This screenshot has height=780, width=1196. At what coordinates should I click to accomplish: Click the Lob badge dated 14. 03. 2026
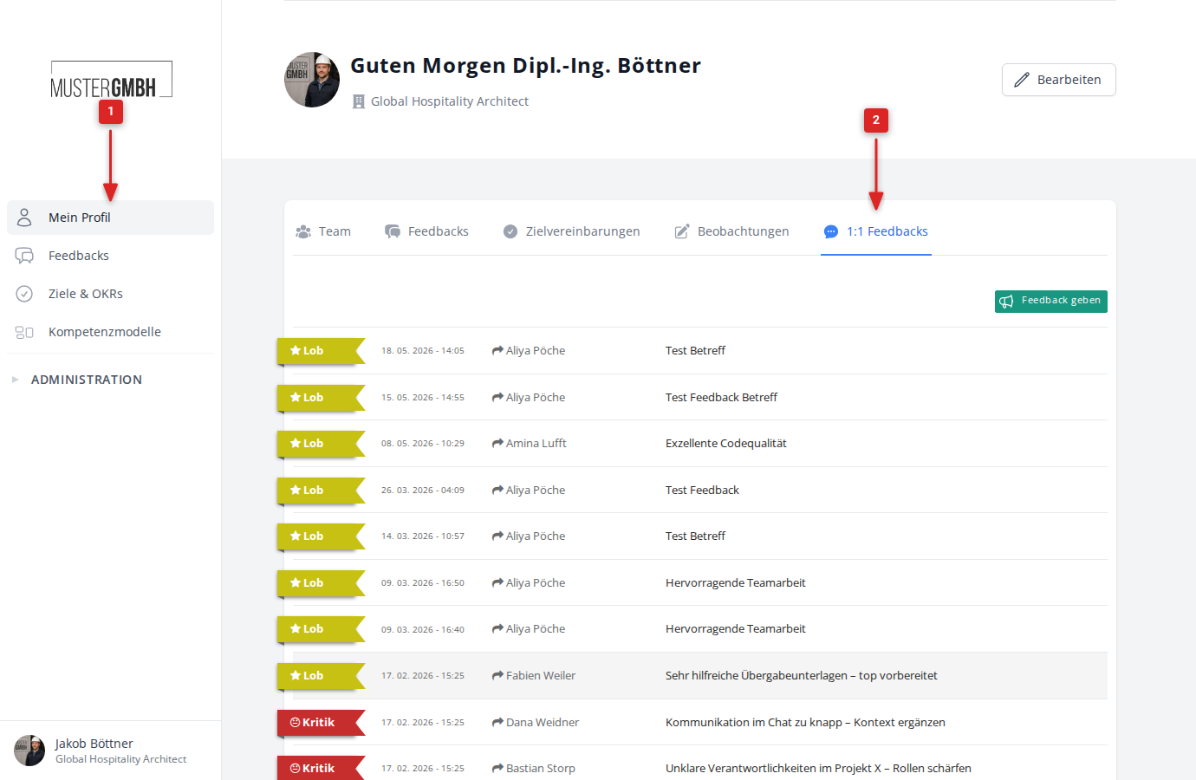321,536
